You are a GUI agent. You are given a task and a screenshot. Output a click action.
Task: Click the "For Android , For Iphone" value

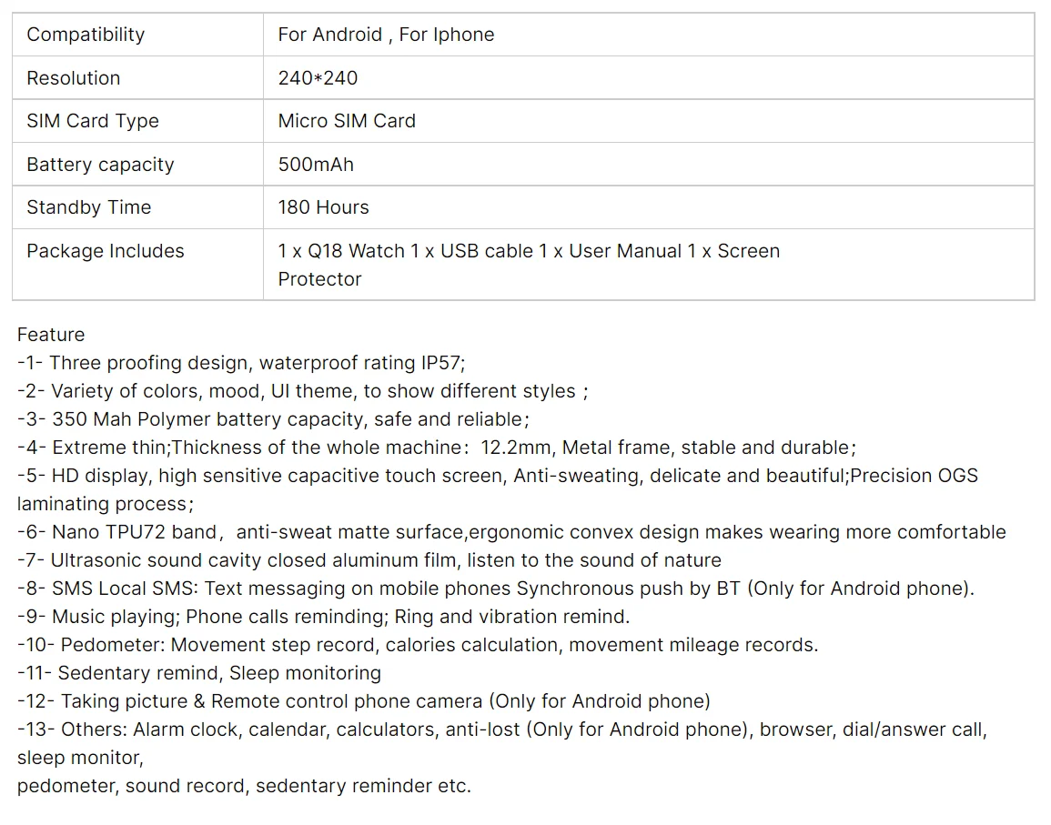click(x=386, y=35)
